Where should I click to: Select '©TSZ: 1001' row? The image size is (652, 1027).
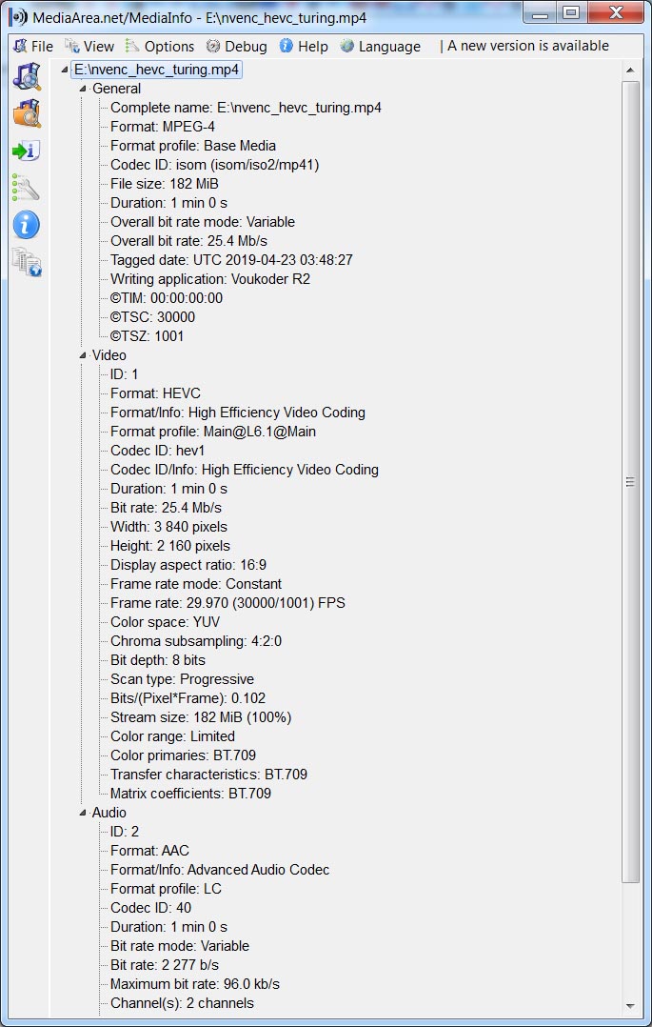tap(148, 335)
